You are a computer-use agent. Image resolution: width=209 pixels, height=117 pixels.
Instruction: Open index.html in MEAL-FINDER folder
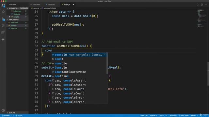[x=14, y=22]
